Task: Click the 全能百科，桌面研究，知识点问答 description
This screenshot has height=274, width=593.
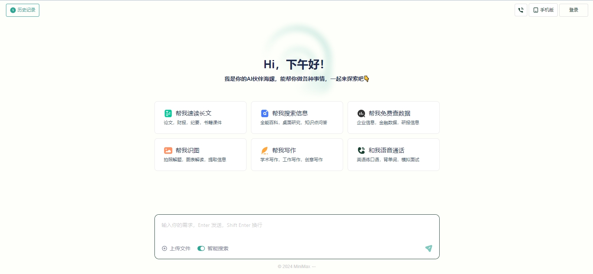Action: [294, 123]
